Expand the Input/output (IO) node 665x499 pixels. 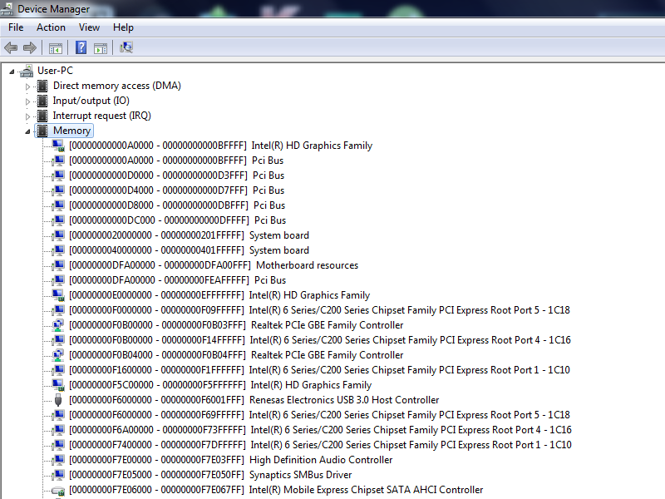click(27, 101)
